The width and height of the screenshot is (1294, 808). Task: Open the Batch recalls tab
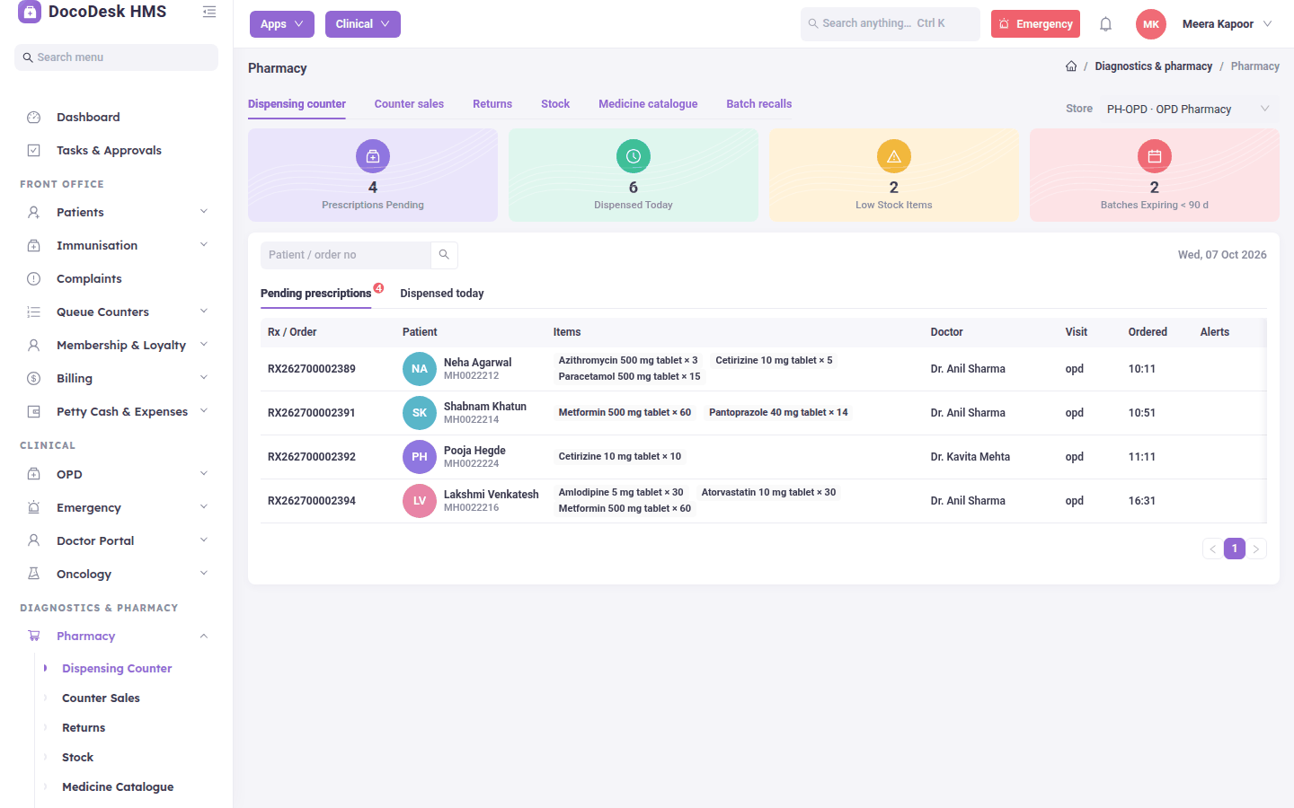coord(759,104)
